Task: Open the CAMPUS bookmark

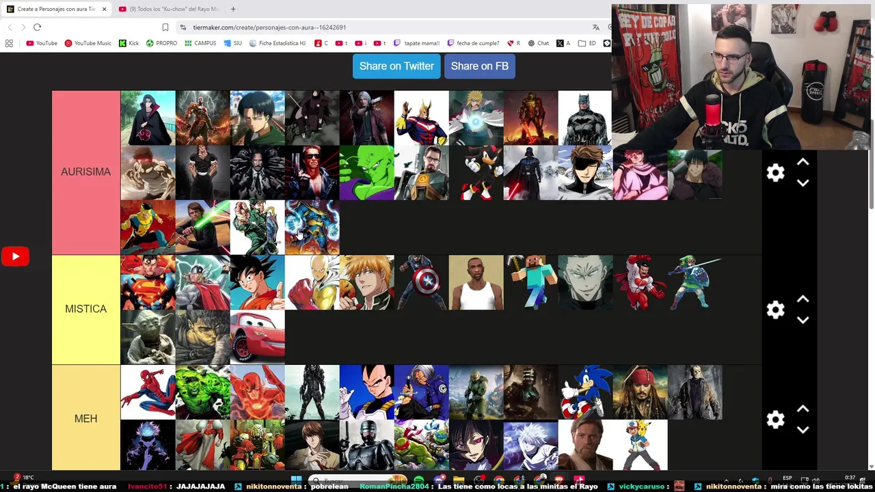Action: click(200, 43)
